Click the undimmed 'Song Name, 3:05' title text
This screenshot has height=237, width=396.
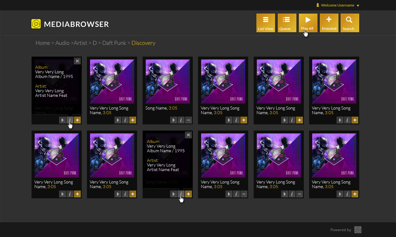click(161, 108)
